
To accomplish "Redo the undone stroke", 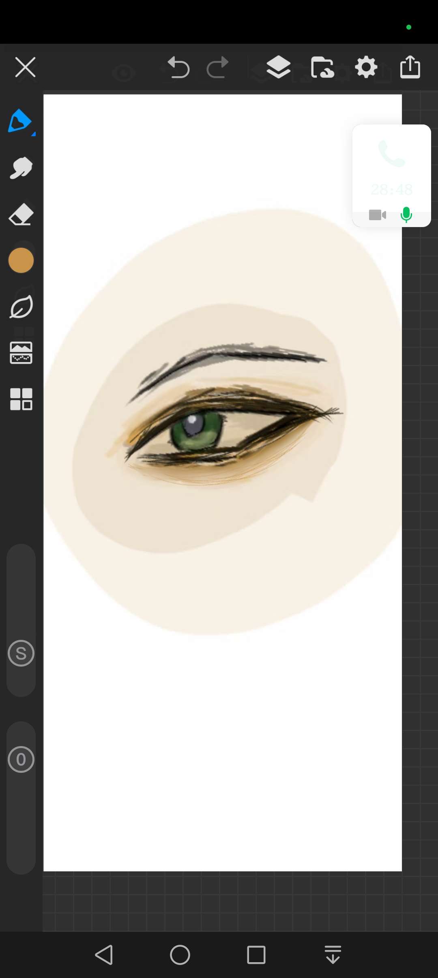I will coord(218,67).
